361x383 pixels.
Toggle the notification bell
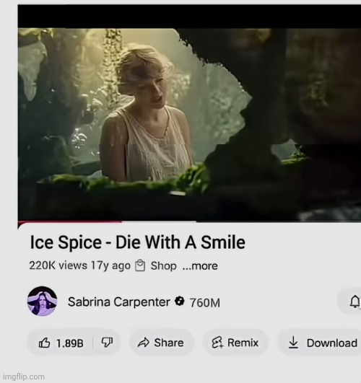(x=355, y=301)
